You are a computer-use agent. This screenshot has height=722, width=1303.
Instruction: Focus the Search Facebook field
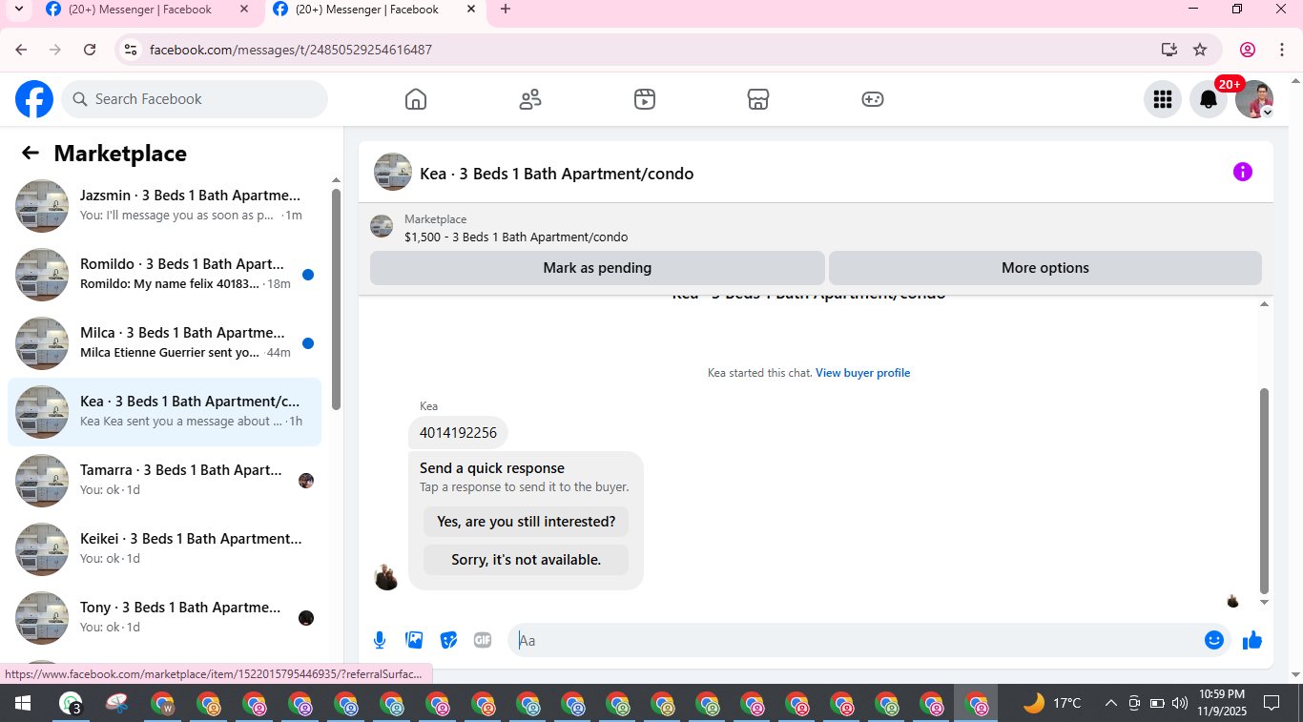(x=195, y=99)
